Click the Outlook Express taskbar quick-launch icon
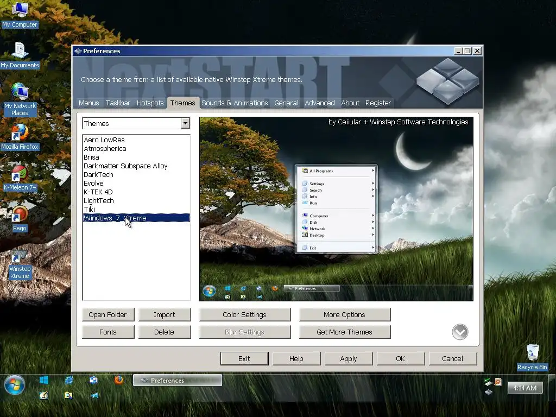 tap(93, 380)
